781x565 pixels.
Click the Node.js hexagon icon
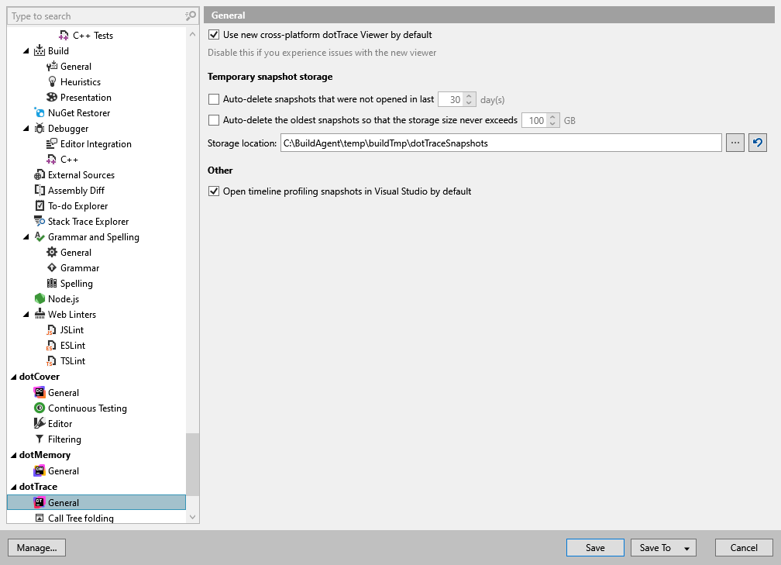(40, 298)
